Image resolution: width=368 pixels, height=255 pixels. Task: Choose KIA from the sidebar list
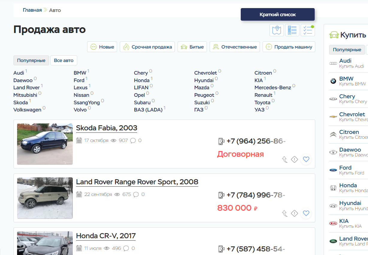click(x=344, y=221)
